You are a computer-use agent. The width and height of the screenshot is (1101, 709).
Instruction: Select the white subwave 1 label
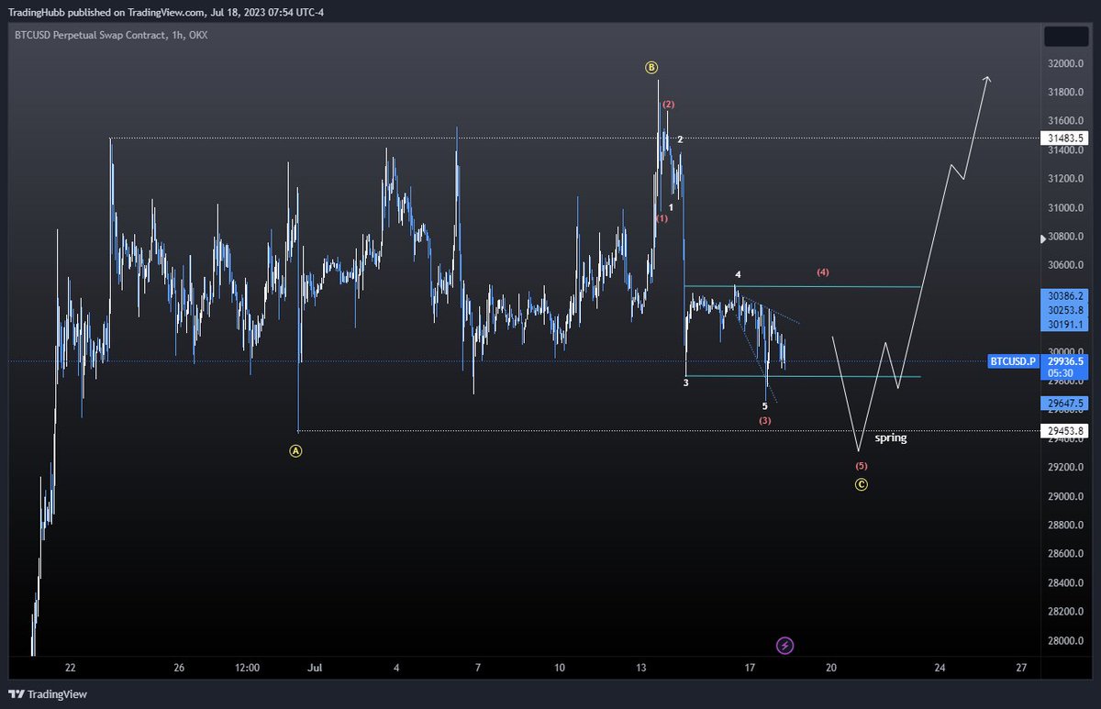tap(672, 208)
